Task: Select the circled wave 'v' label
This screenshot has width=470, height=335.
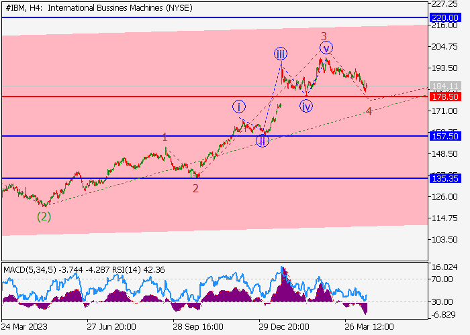Action: point(326,48)
